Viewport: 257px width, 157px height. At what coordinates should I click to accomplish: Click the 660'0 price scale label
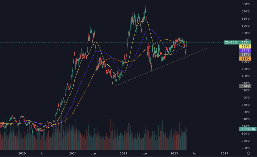tap(245, 4)
